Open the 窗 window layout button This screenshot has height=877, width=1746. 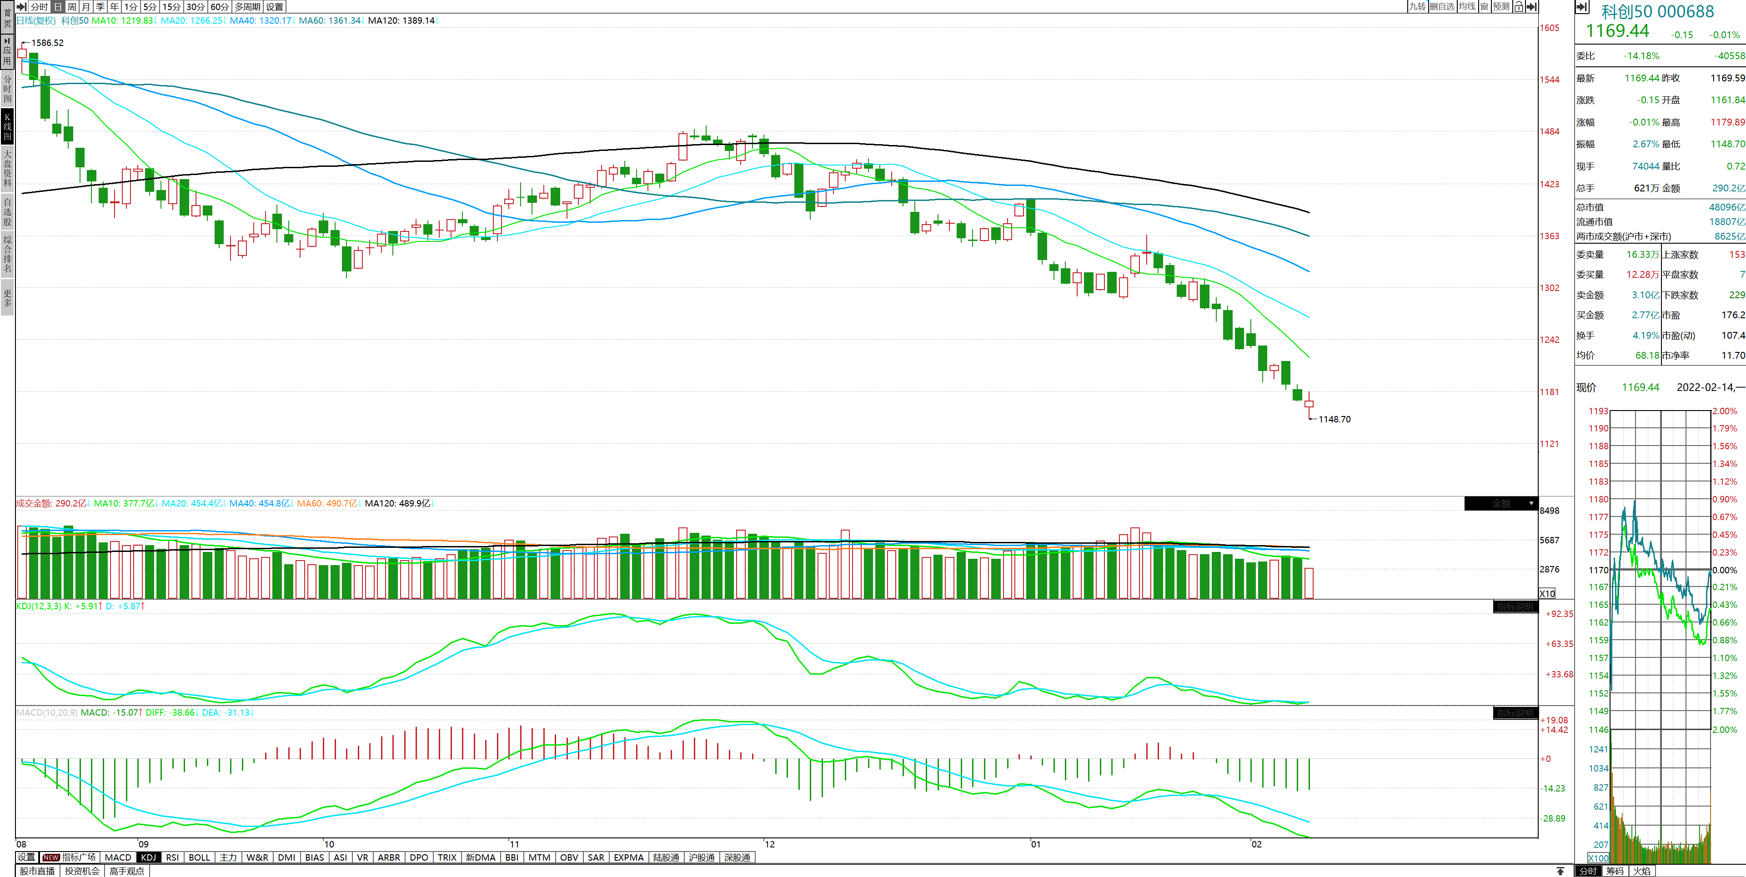coord(1485,7)
